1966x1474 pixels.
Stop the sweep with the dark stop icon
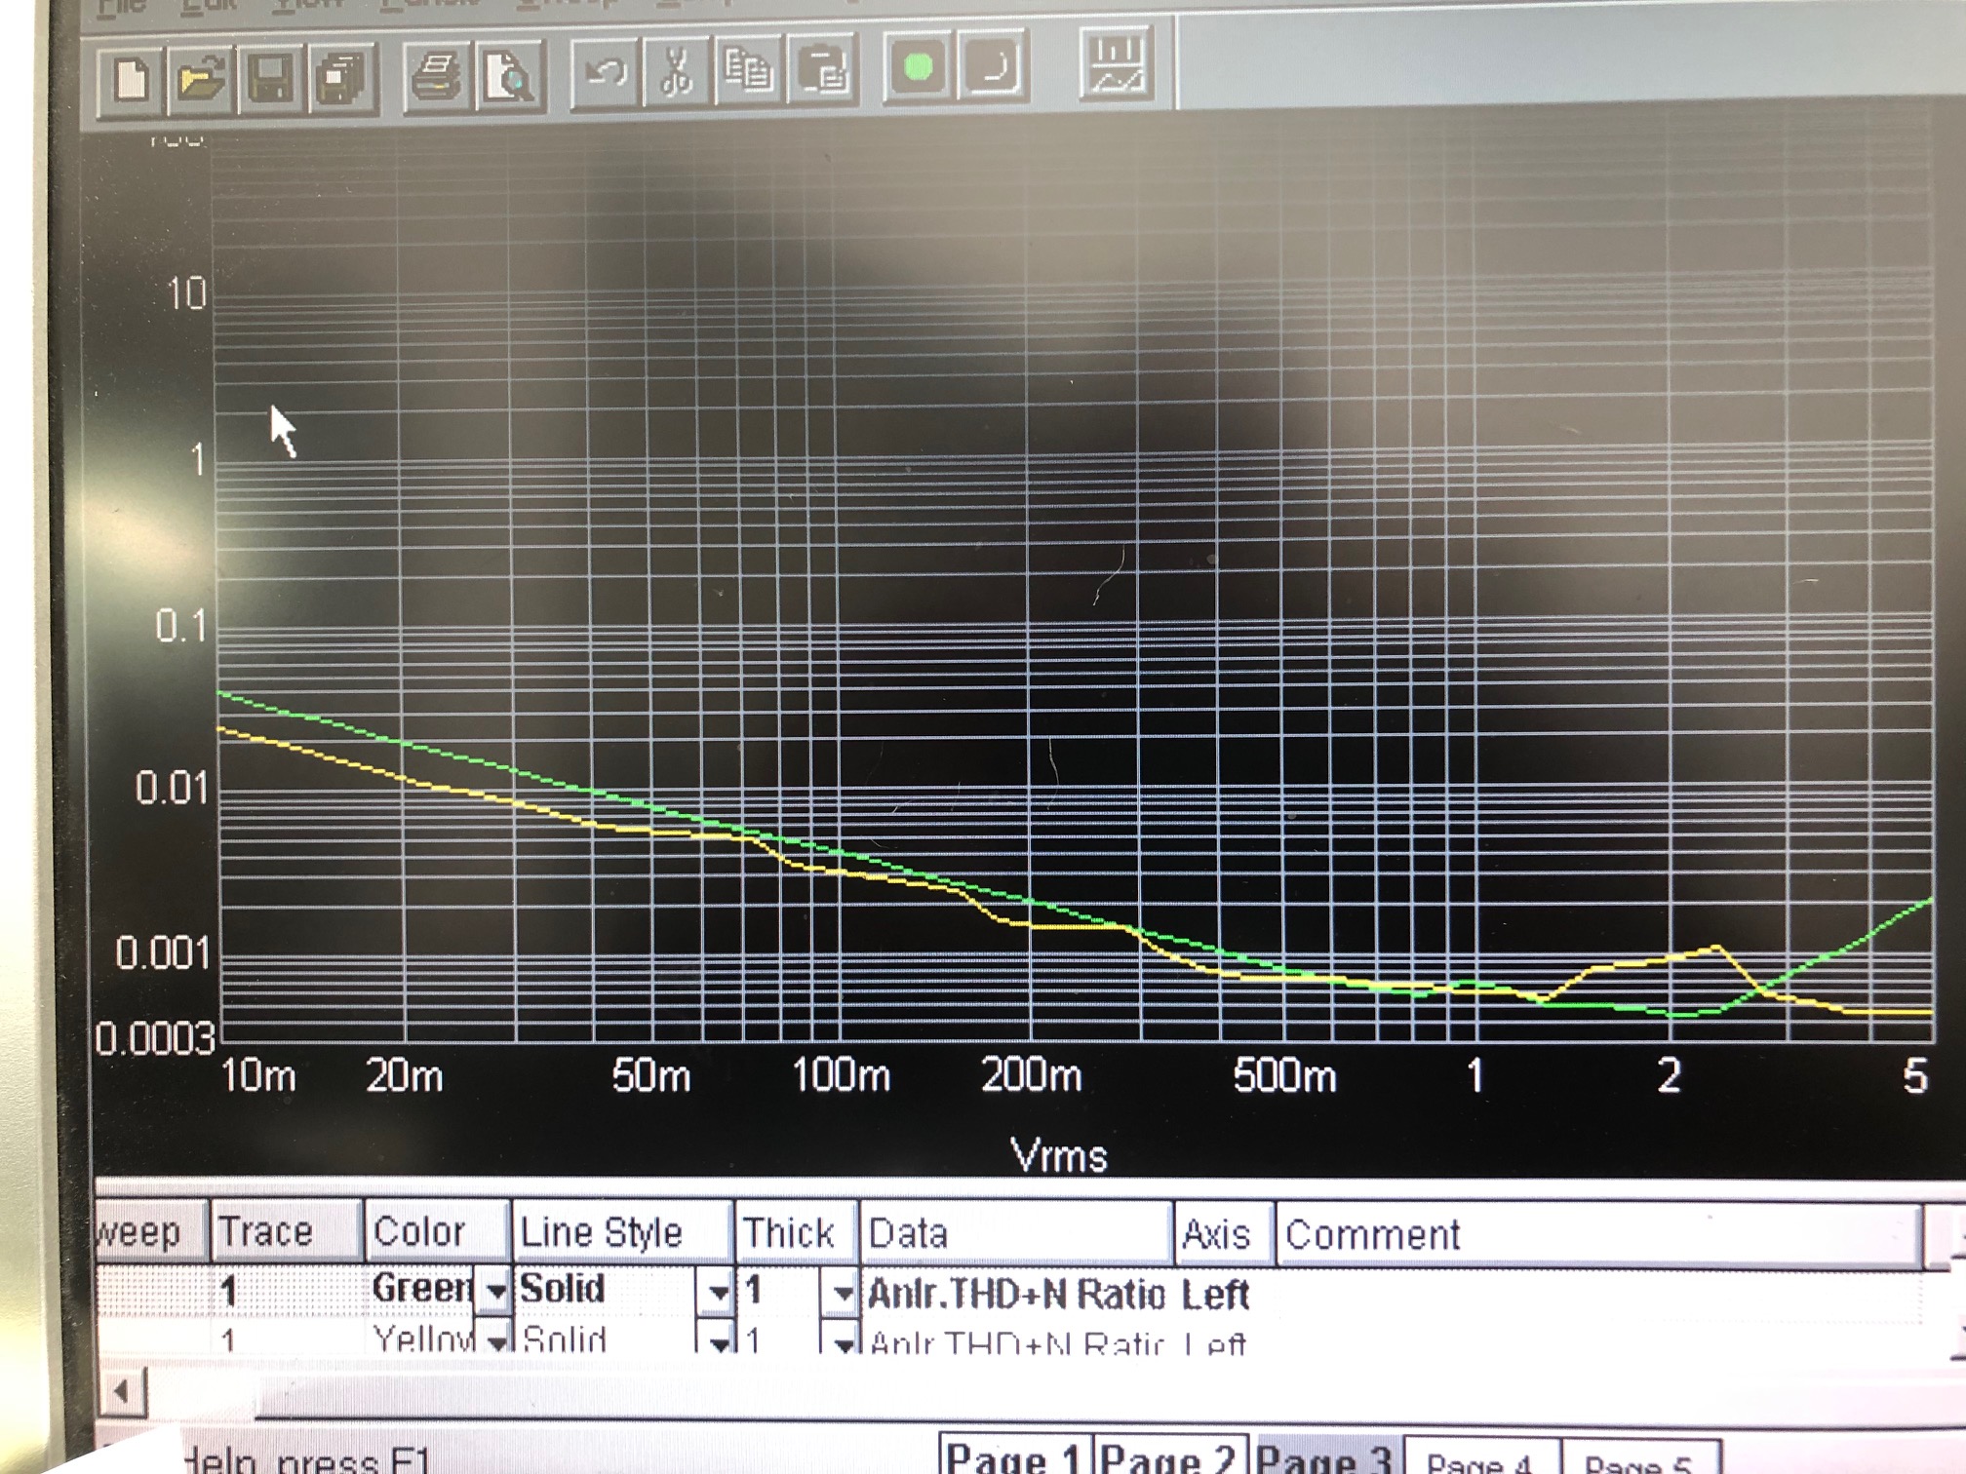point(992,66)
